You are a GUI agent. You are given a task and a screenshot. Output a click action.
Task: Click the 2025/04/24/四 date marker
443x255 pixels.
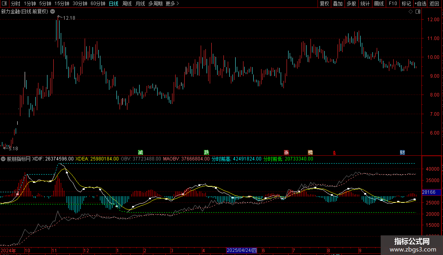pyautogui.click(x=242, y=250)
